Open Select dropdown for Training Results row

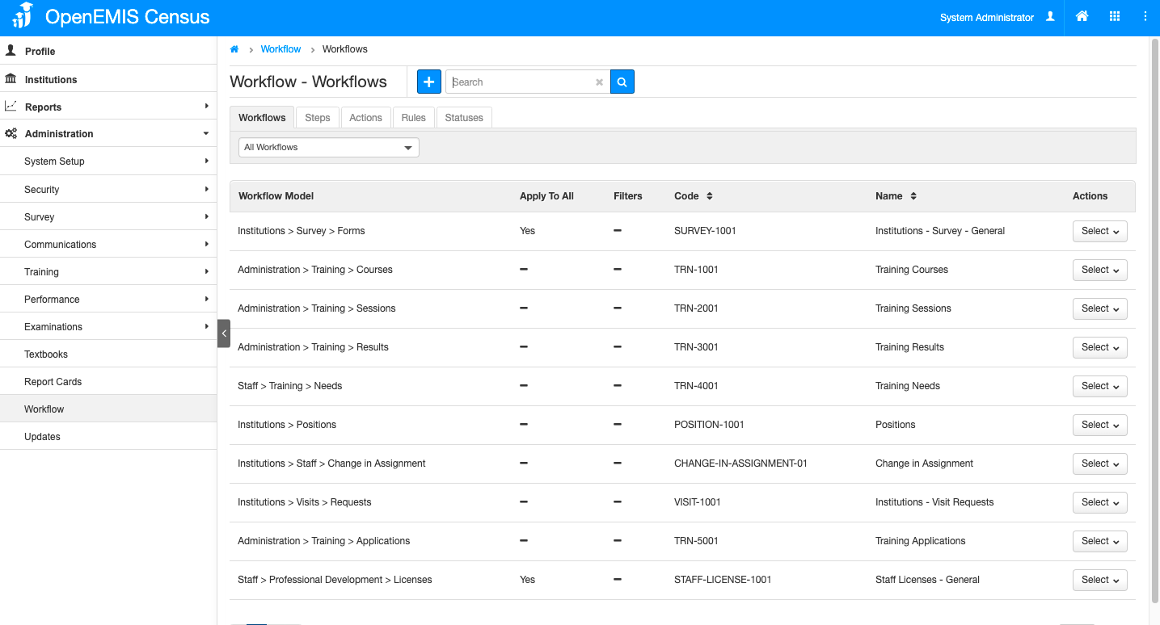click(x=1100, y=347)
